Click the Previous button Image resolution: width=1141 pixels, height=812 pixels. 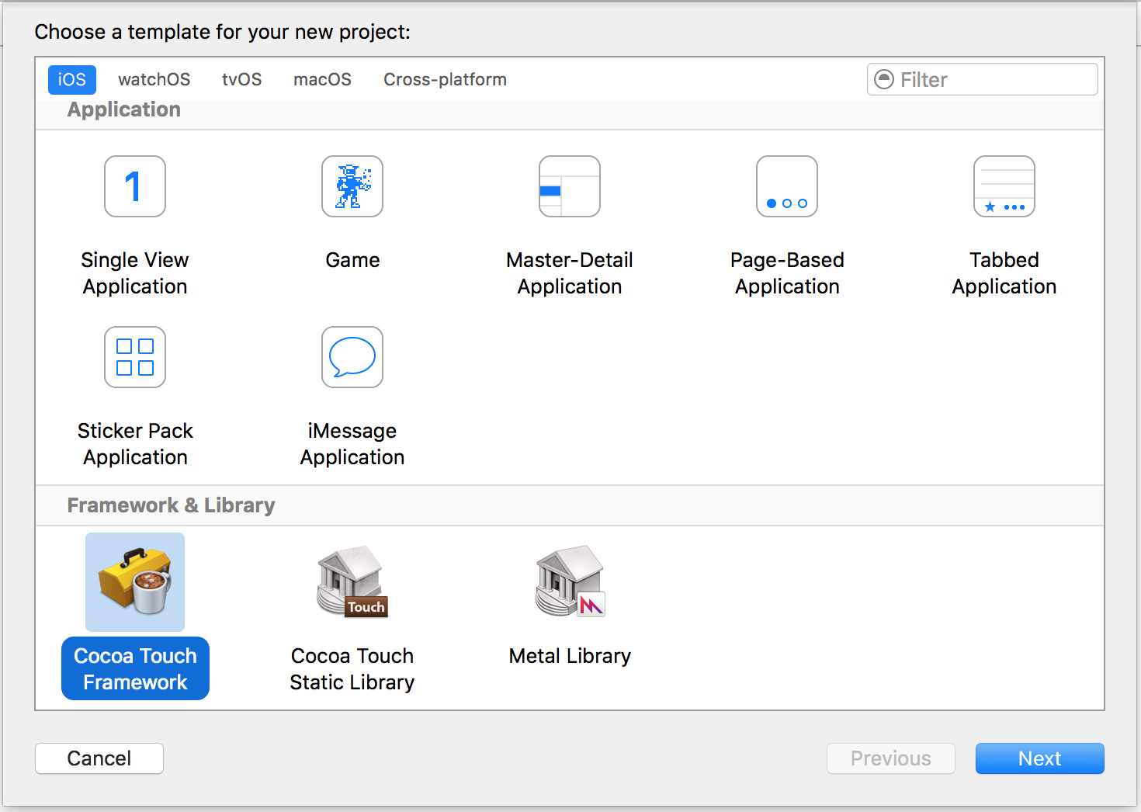coord(890,758)
